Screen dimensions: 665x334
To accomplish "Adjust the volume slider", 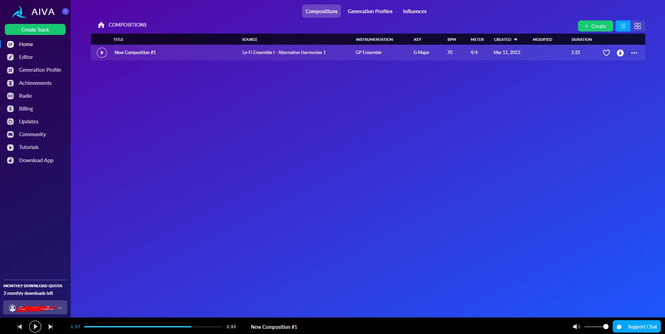I will tap(596, 327).
